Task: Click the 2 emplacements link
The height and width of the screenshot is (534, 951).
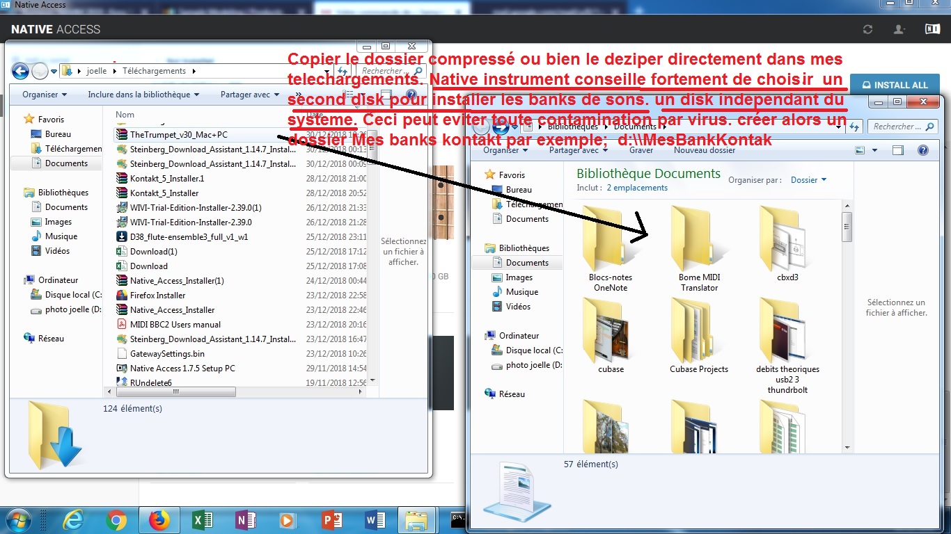Action: (637, 188)
